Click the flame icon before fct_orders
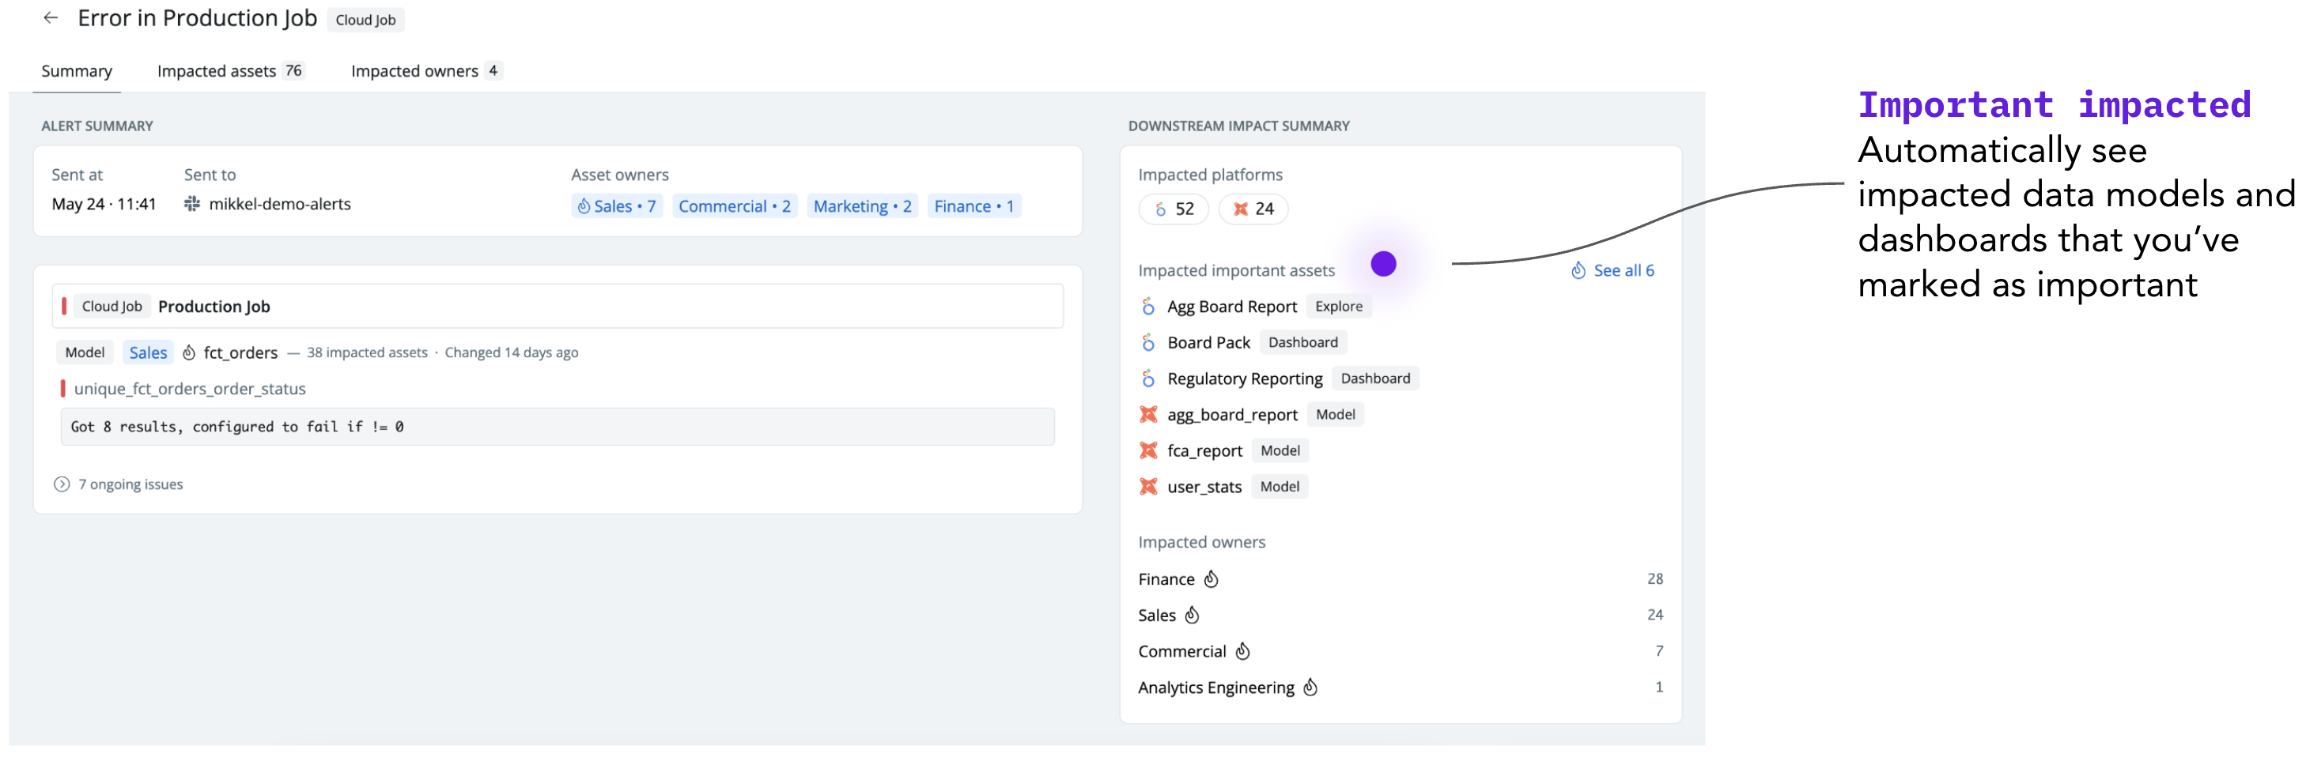 pyautogui.click(x=189, y=352)
